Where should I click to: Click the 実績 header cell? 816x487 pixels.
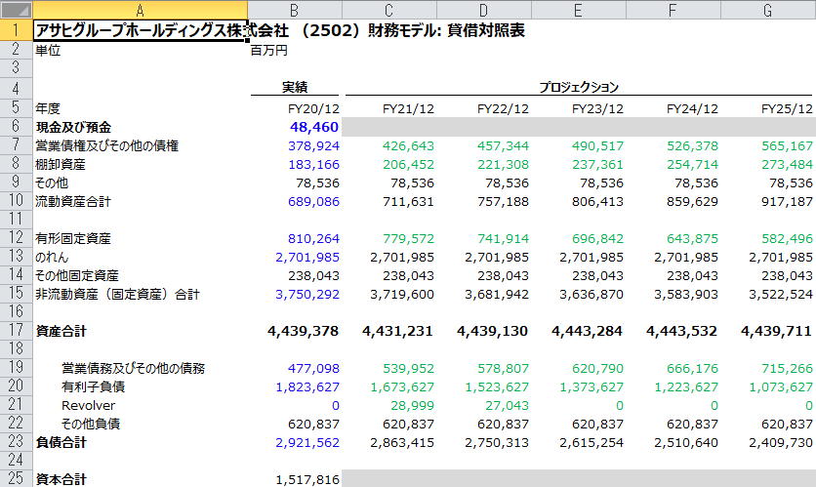pos(295,87)
